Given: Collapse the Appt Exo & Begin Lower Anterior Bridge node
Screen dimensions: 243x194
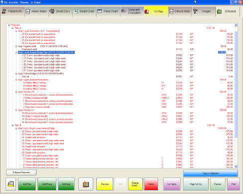Looking at the screenshot, I should (16, 128).
